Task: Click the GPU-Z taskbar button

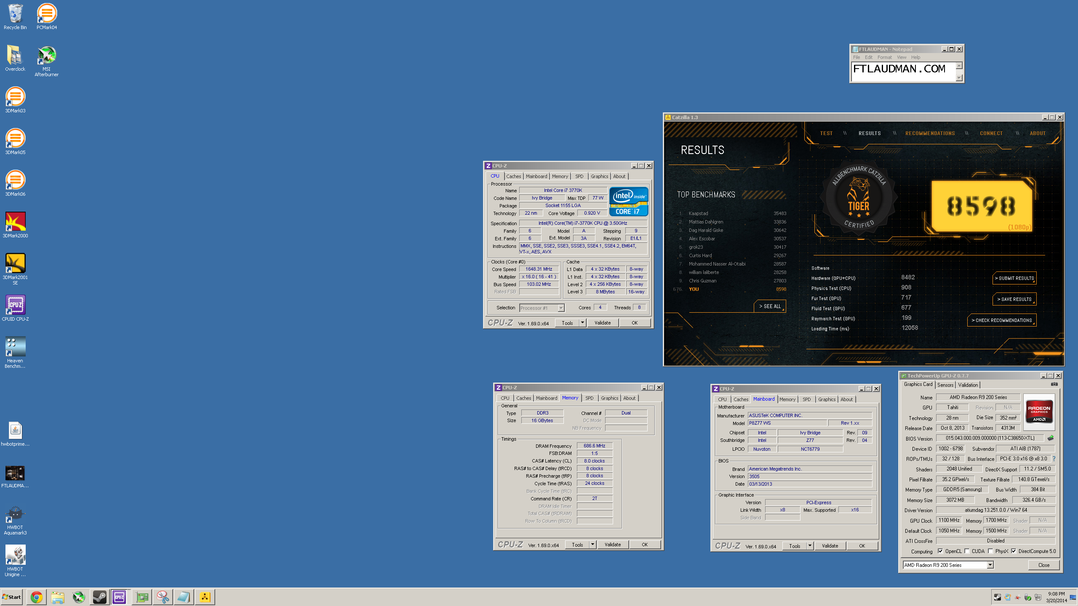Action: point(142,597)
